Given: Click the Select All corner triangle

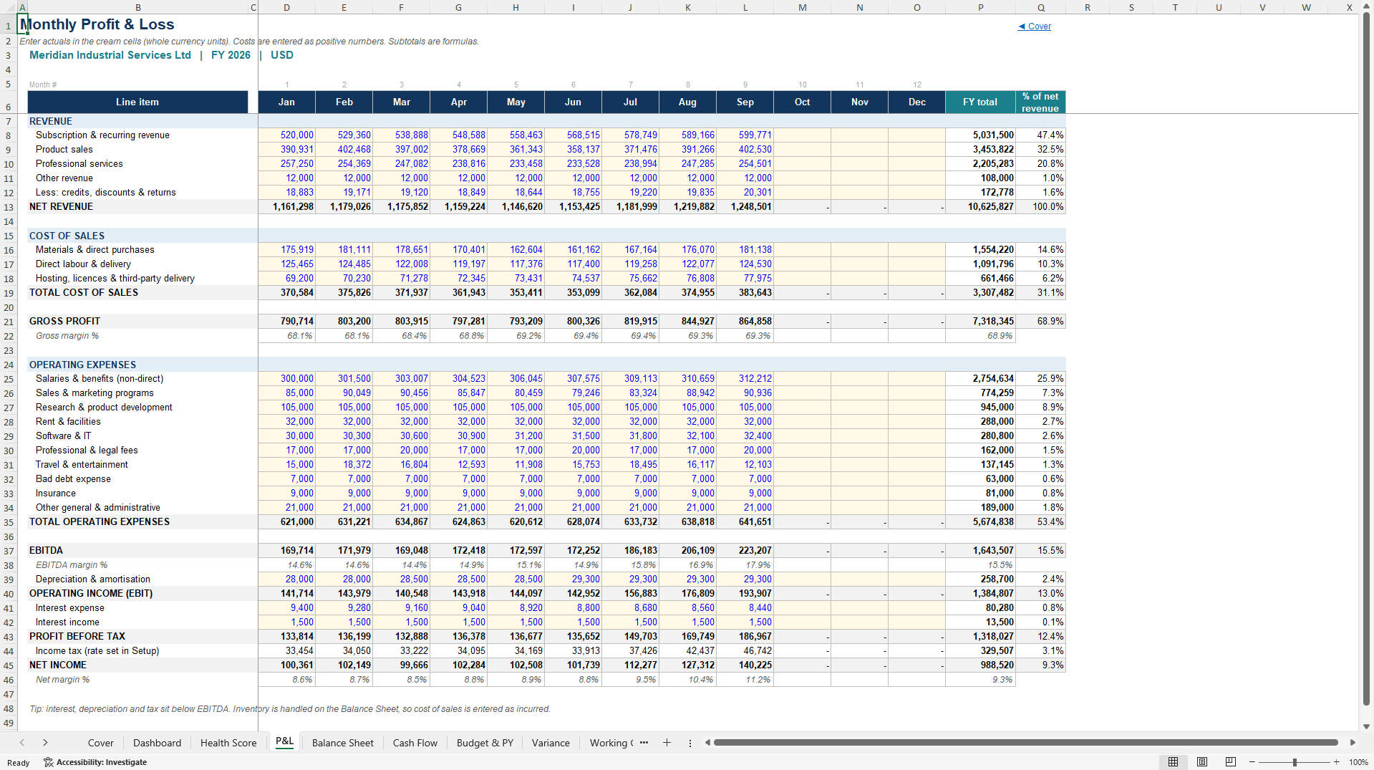Looking at the screenshot, I should 9,7.
